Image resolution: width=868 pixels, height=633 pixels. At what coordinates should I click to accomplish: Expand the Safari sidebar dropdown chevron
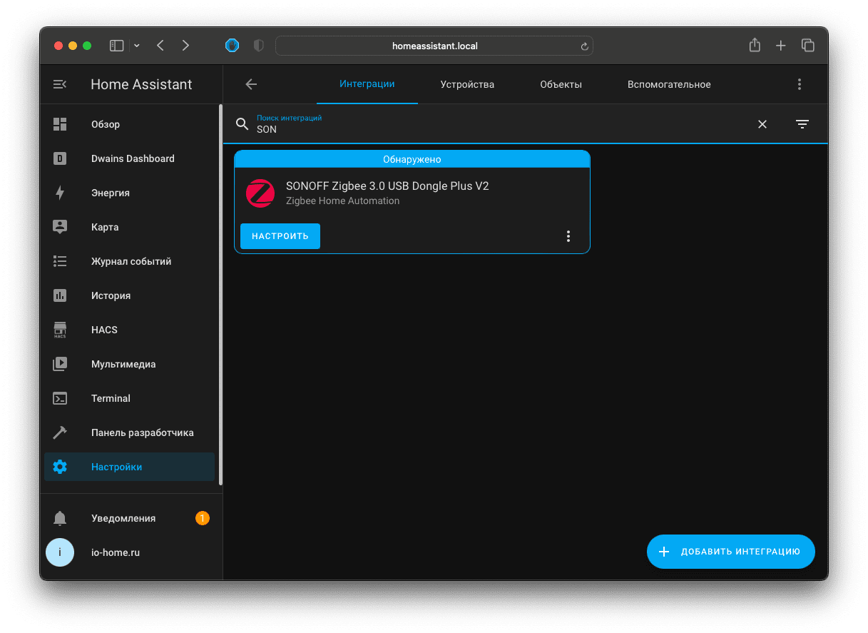point(137,46)
